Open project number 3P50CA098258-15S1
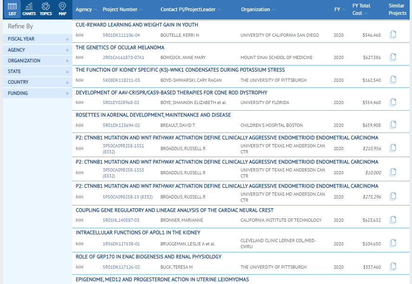412x284 pixels. (123, 149)
